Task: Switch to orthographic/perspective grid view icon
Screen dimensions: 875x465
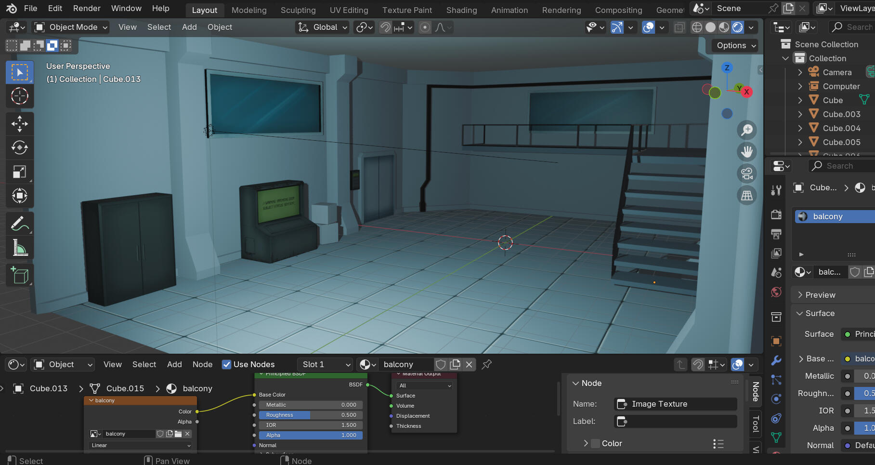Action: (x=747, y=196)
